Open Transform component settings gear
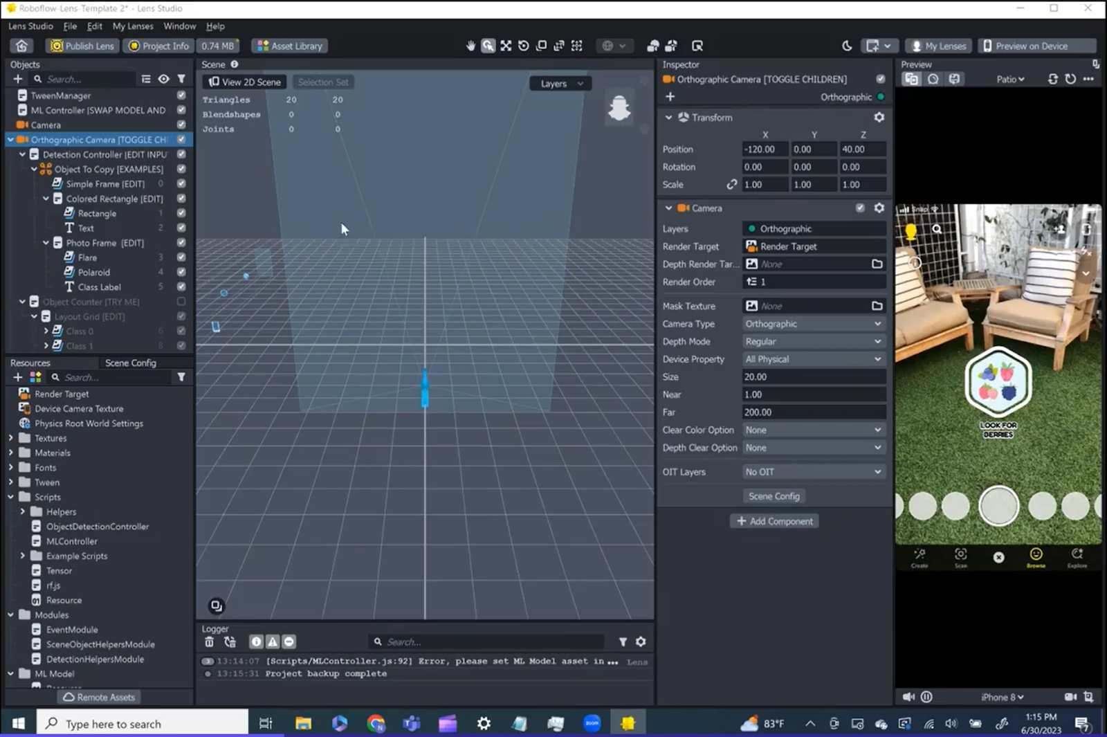Screen dimensions: 1107x737 [879, 118]
